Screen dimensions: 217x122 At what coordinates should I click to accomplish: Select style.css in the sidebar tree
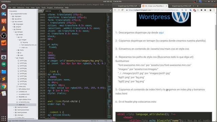click(x=22, y=105)
